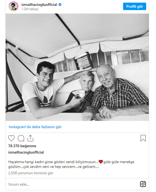This screenshot has height=192, width=156.
Task: Click the red heart emoji in the caption
Action: (101, 162)
